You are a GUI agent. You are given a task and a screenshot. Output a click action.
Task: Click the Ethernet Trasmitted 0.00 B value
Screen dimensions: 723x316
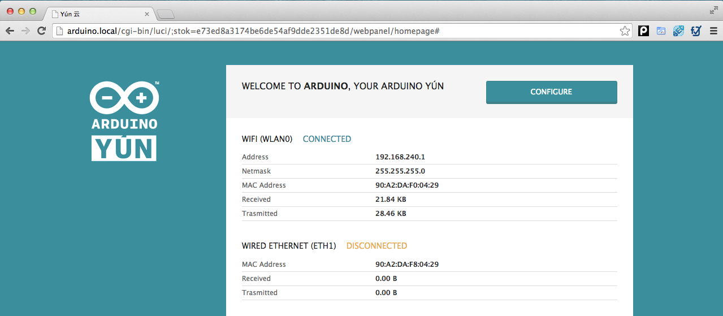tap(386, 293)
